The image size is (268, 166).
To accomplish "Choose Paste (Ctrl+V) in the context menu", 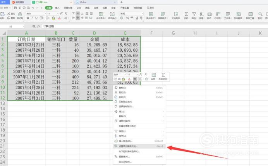I will (x=139, y=97).
